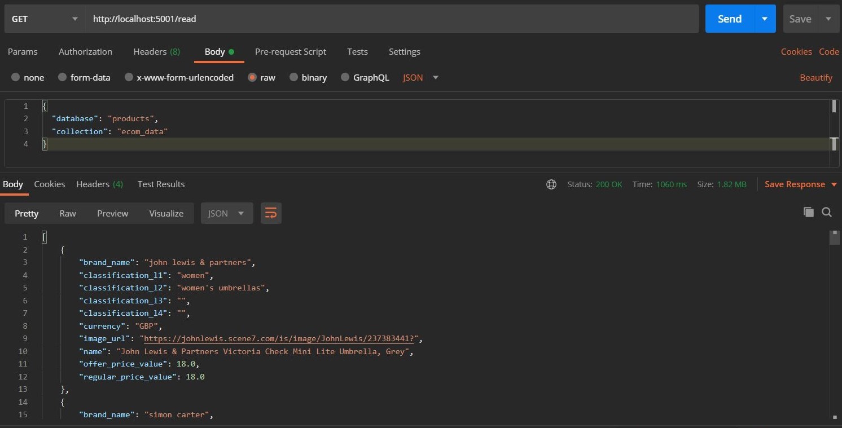The height and width of the screenshot is (428, 842).
Task: Click the Save button
Action: point(800,19)
